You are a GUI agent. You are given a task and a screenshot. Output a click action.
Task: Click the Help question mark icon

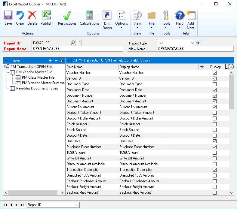pos(180,15)
